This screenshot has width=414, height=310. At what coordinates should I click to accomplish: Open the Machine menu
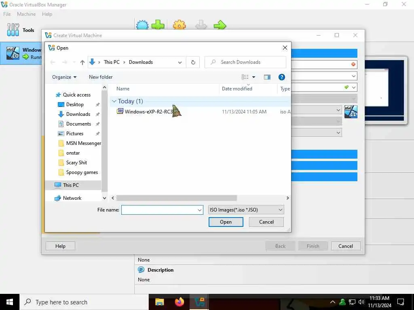pos(26,14)
